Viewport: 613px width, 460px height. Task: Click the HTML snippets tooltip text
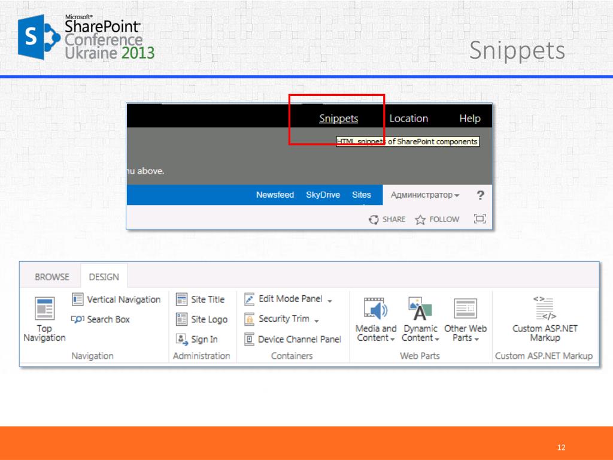click(x=408, y=141)
